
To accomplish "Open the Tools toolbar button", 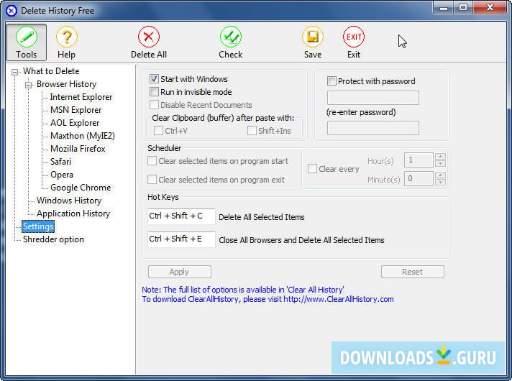I will click(x=26, y=42).
